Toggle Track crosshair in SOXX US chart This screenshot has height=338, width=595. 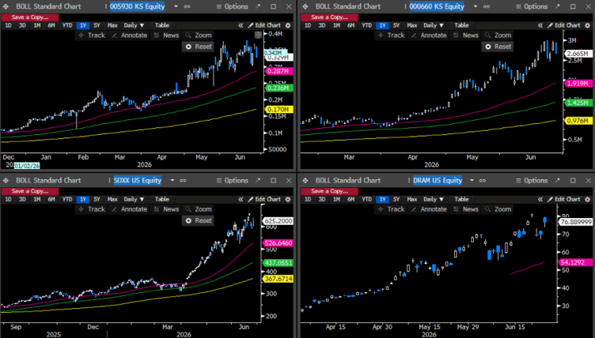coord(92,209)
